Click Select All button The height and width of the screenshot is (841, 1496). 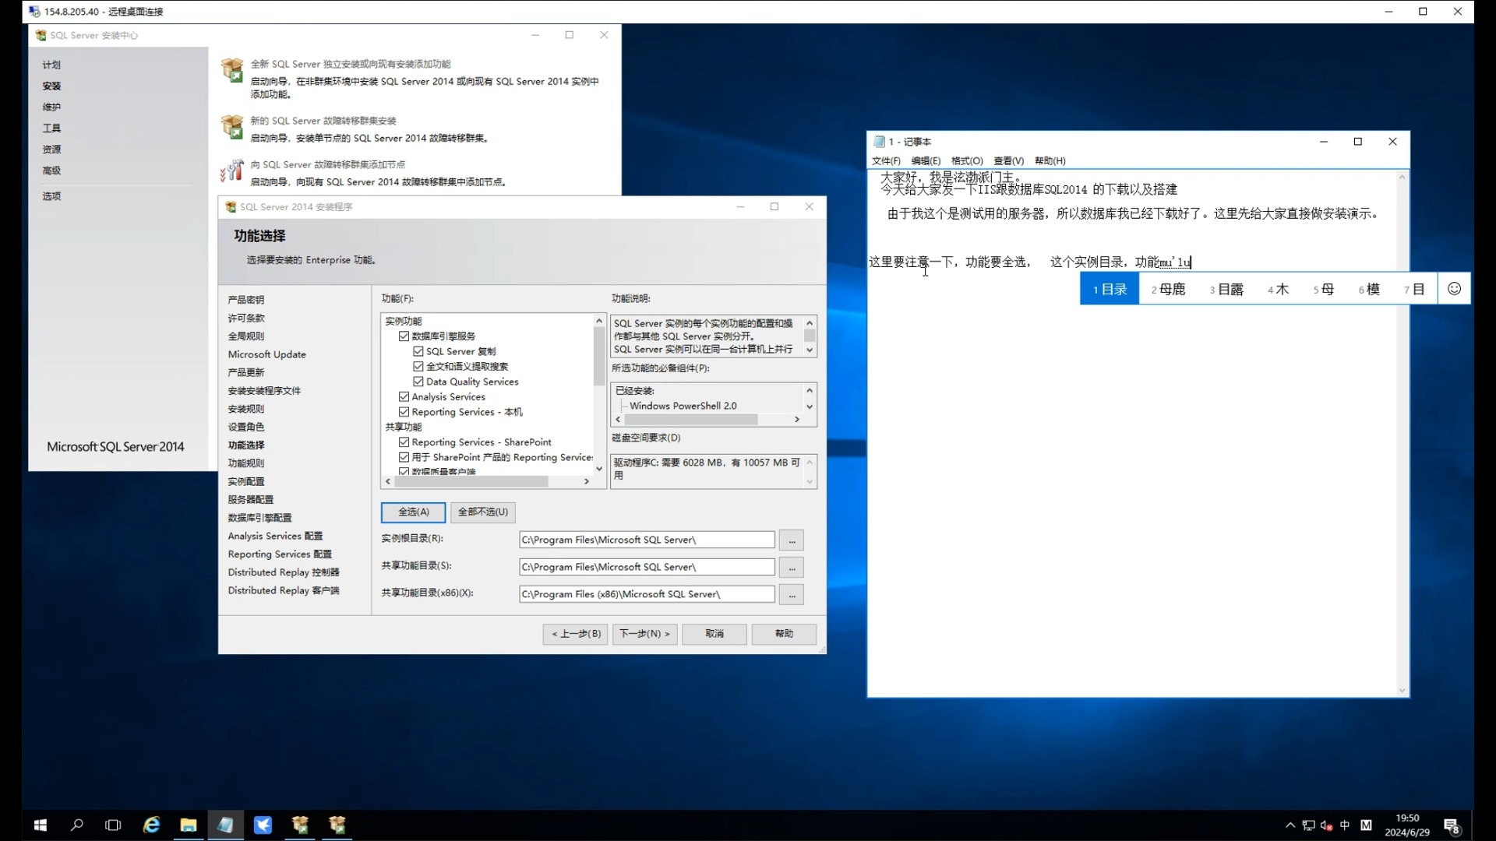point(413,512)
